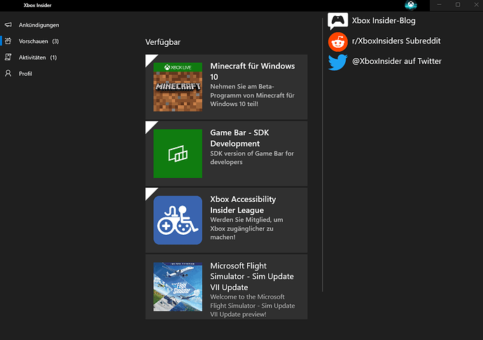
Task: Click the Aktivitäten checklist icon
Action: [x=8, y=57]
